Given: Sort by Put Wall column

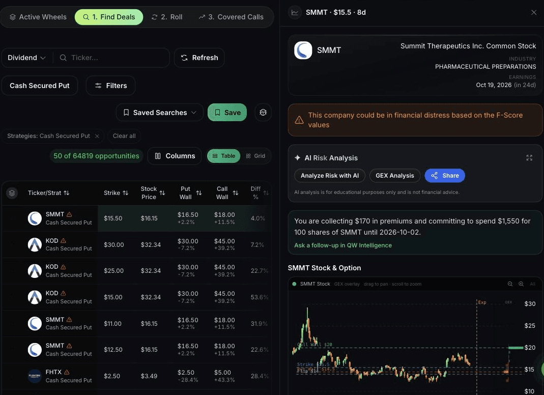Looking at the screenshot, I should [190, 192].
